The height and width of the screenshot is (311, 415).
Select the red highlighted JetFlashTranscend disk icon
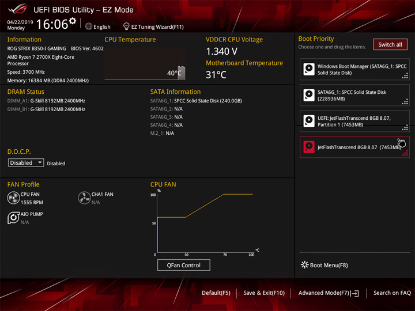point(309,147)
